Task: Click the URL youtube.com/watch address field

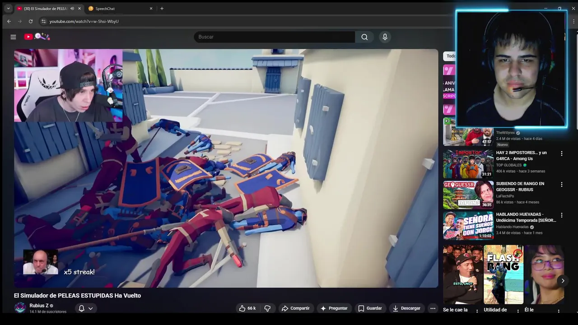Action: click(84, 21)
